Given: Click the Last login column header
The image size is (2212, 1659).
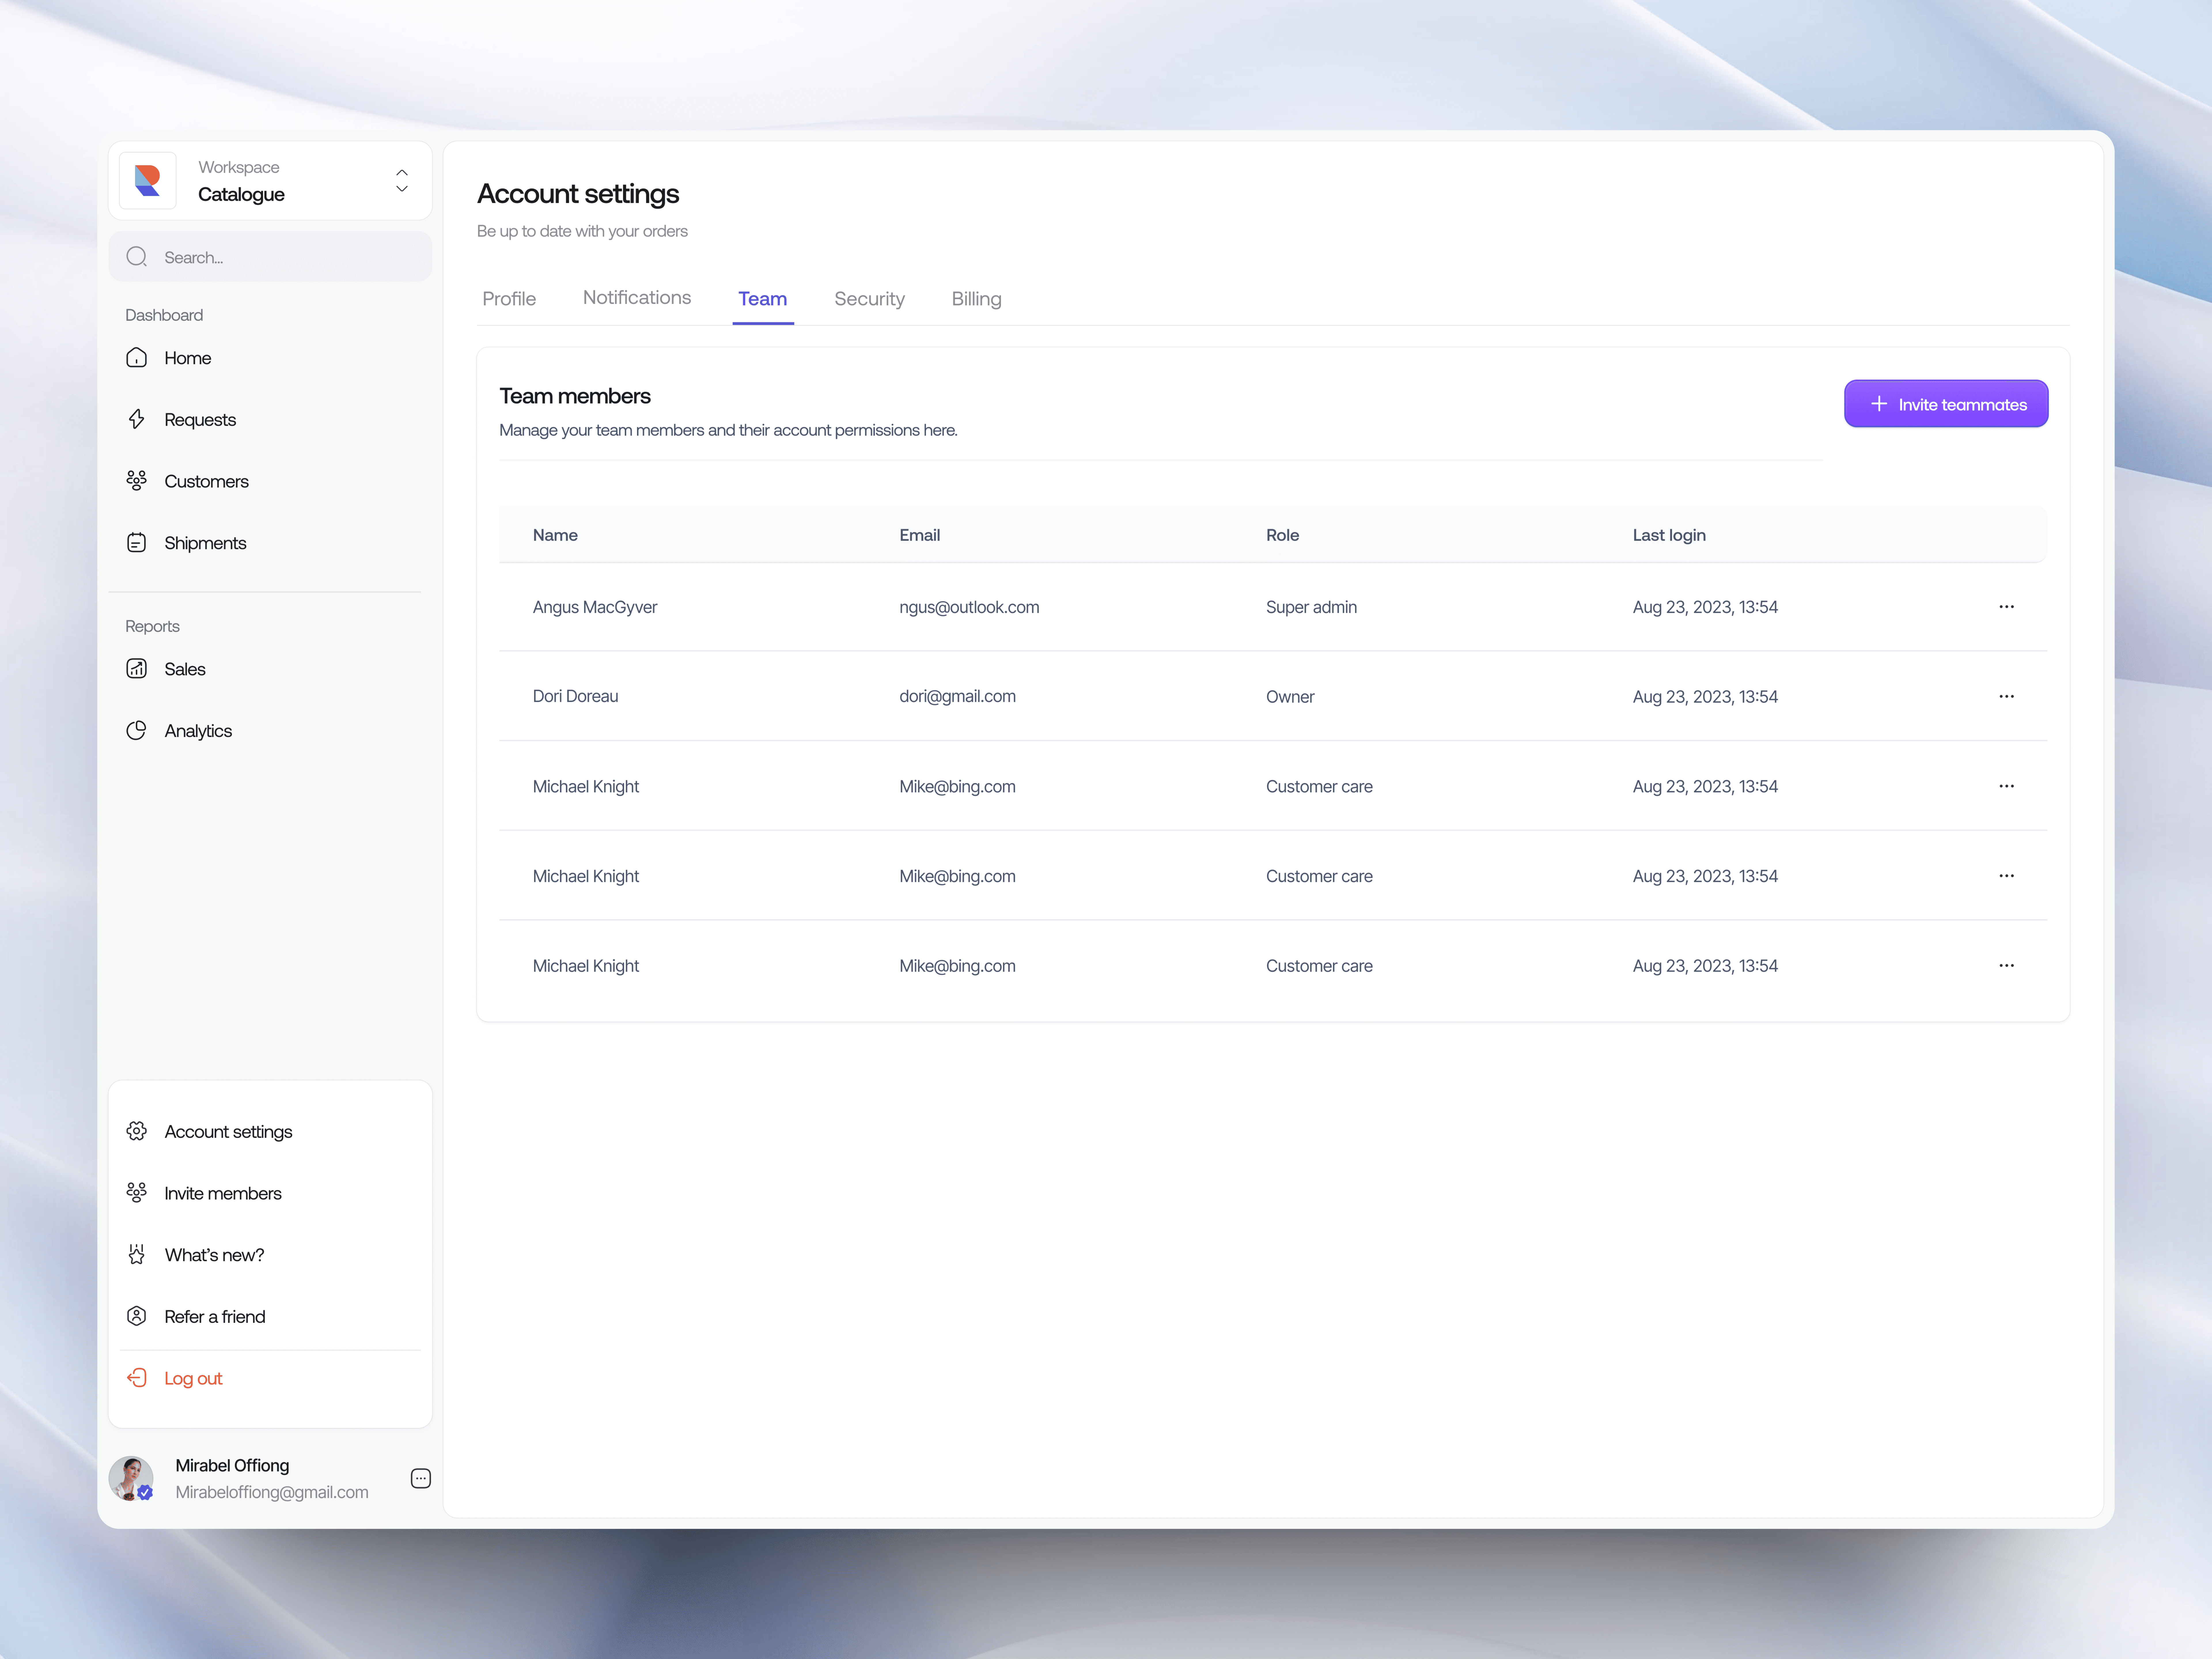Looking at the screenshot, I should click(1669, 535).
